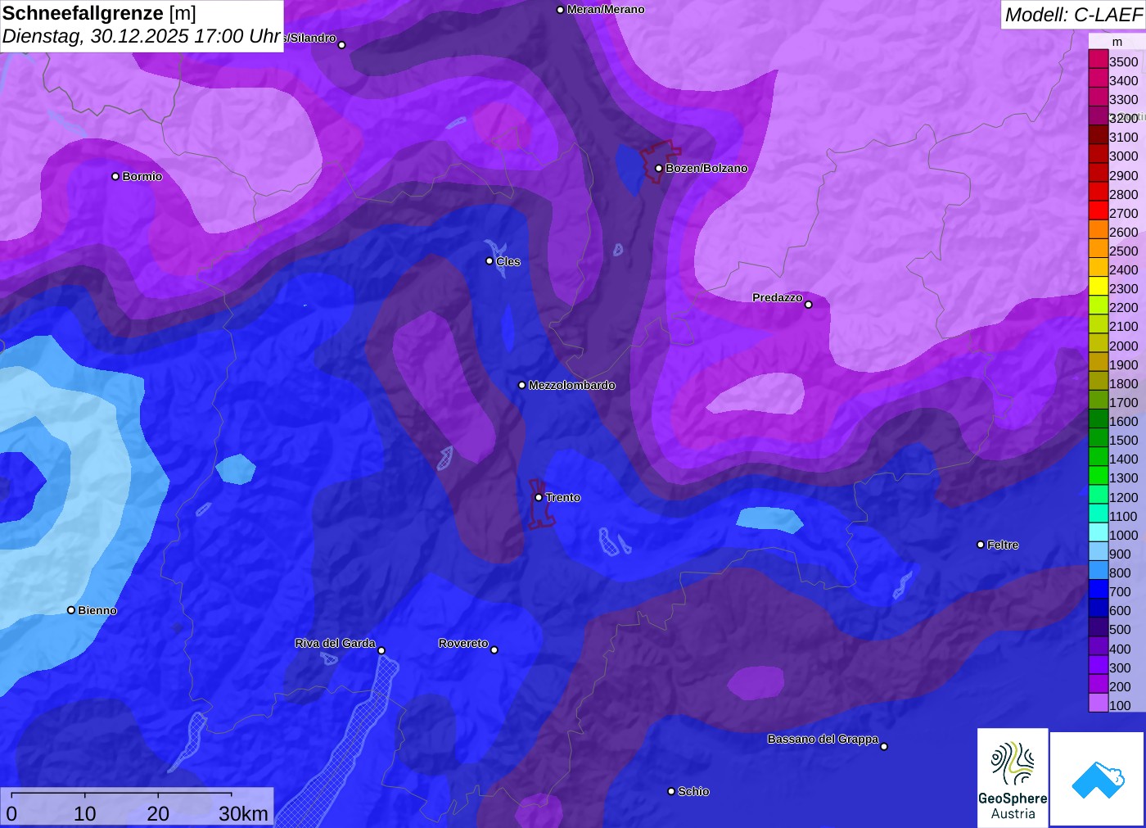Click the 2000 legend value
1146x828 pixels.
(x=1124, y=346)
